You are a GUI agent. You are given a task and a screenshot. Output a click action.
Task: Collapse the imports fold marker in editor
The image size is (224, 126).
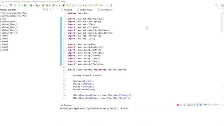pos(66,19)
